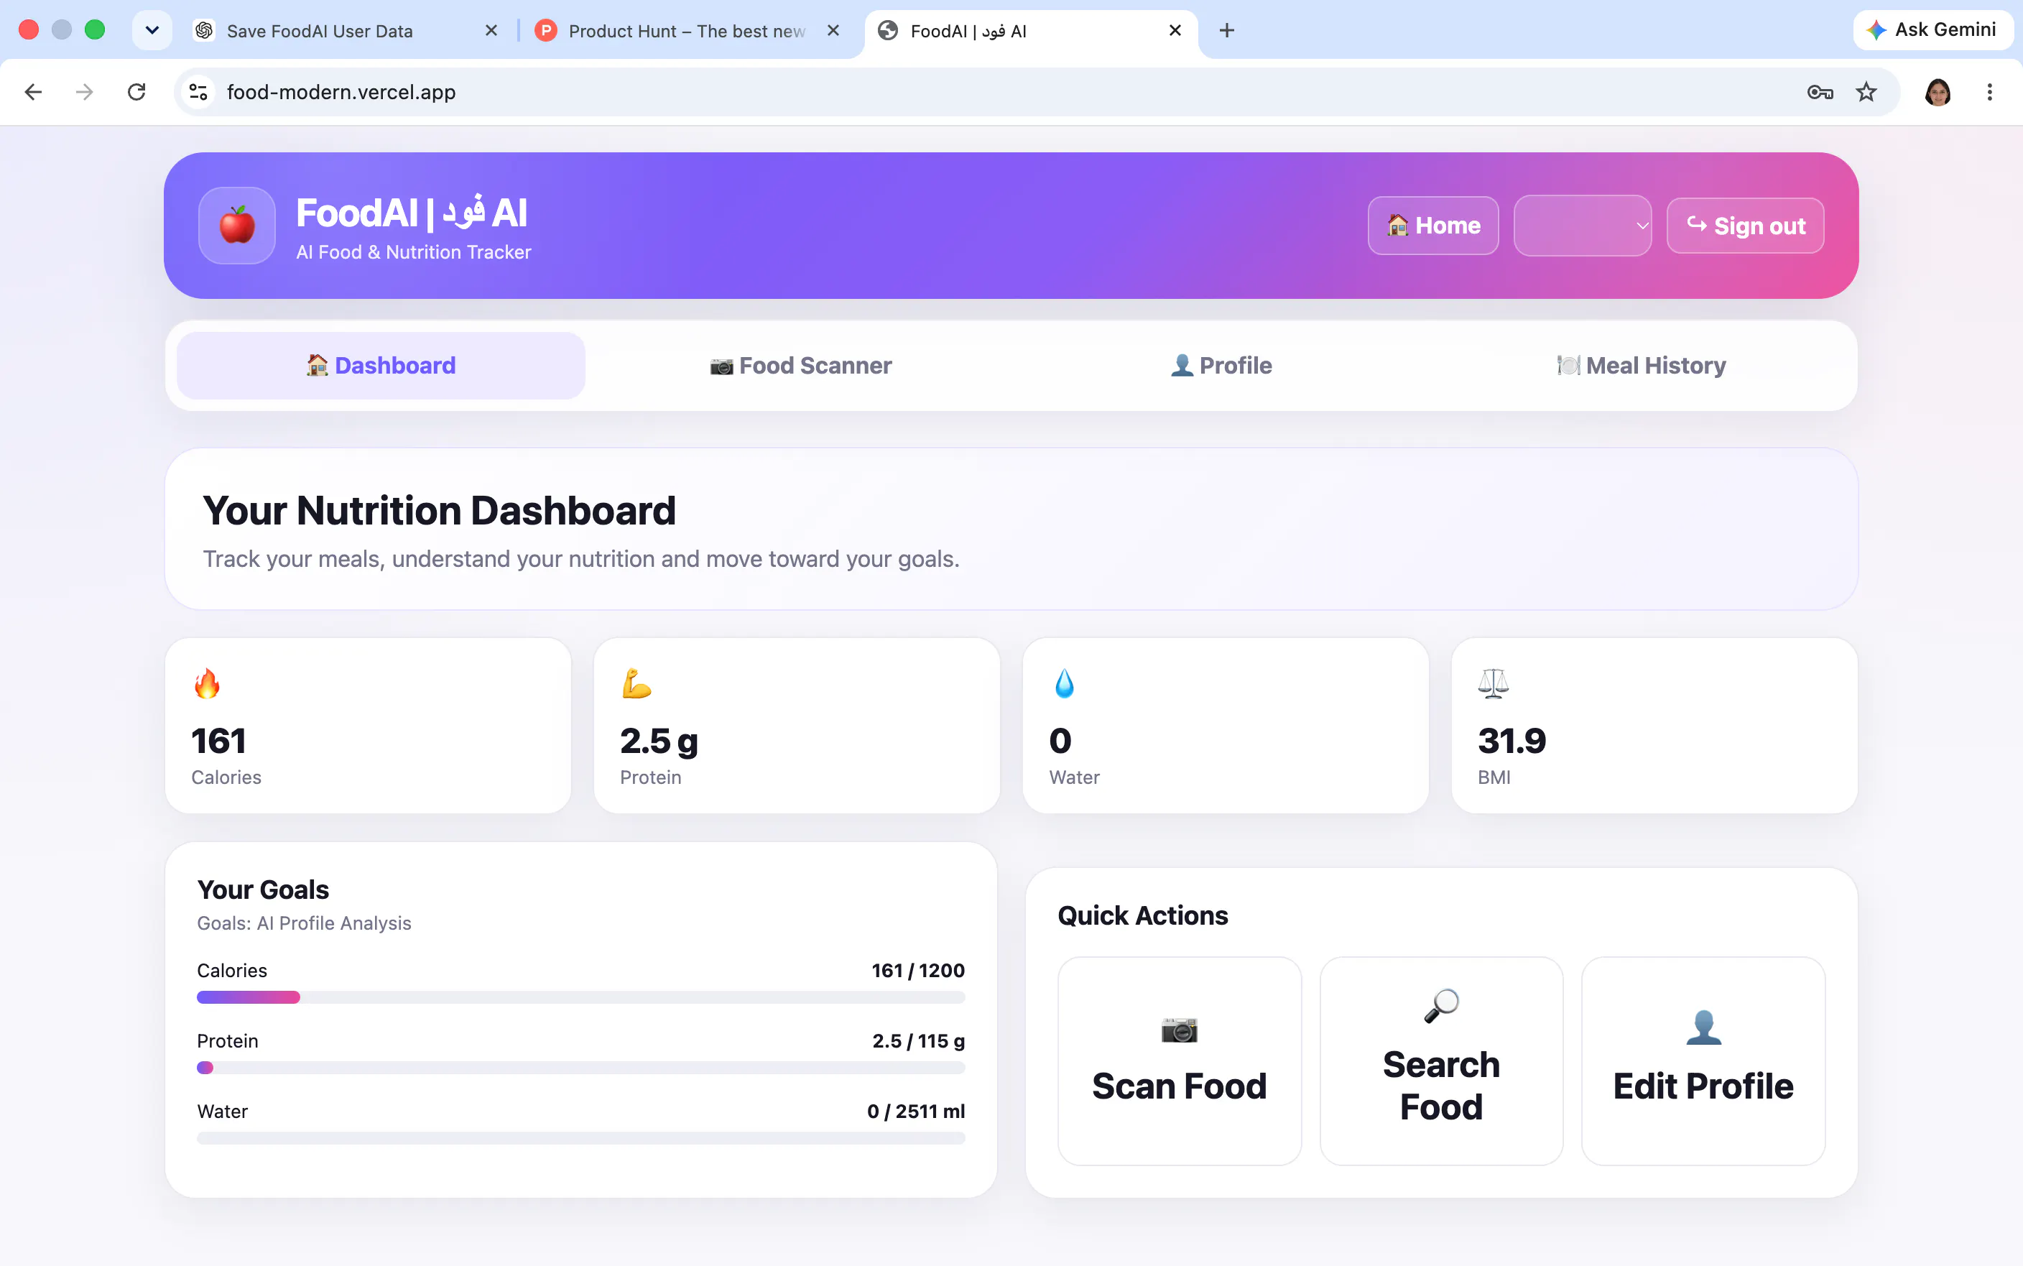Open the saved passwords key icon
2023x1266 pixels.
pyautogui.click(x=1820, y=92)
